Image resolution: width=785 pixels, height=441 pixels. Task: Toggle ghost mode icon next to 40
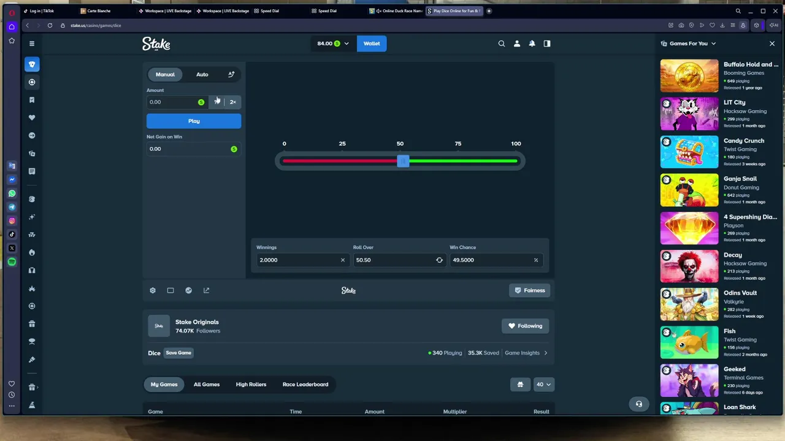pyautogui.click(x=520, y=385)
